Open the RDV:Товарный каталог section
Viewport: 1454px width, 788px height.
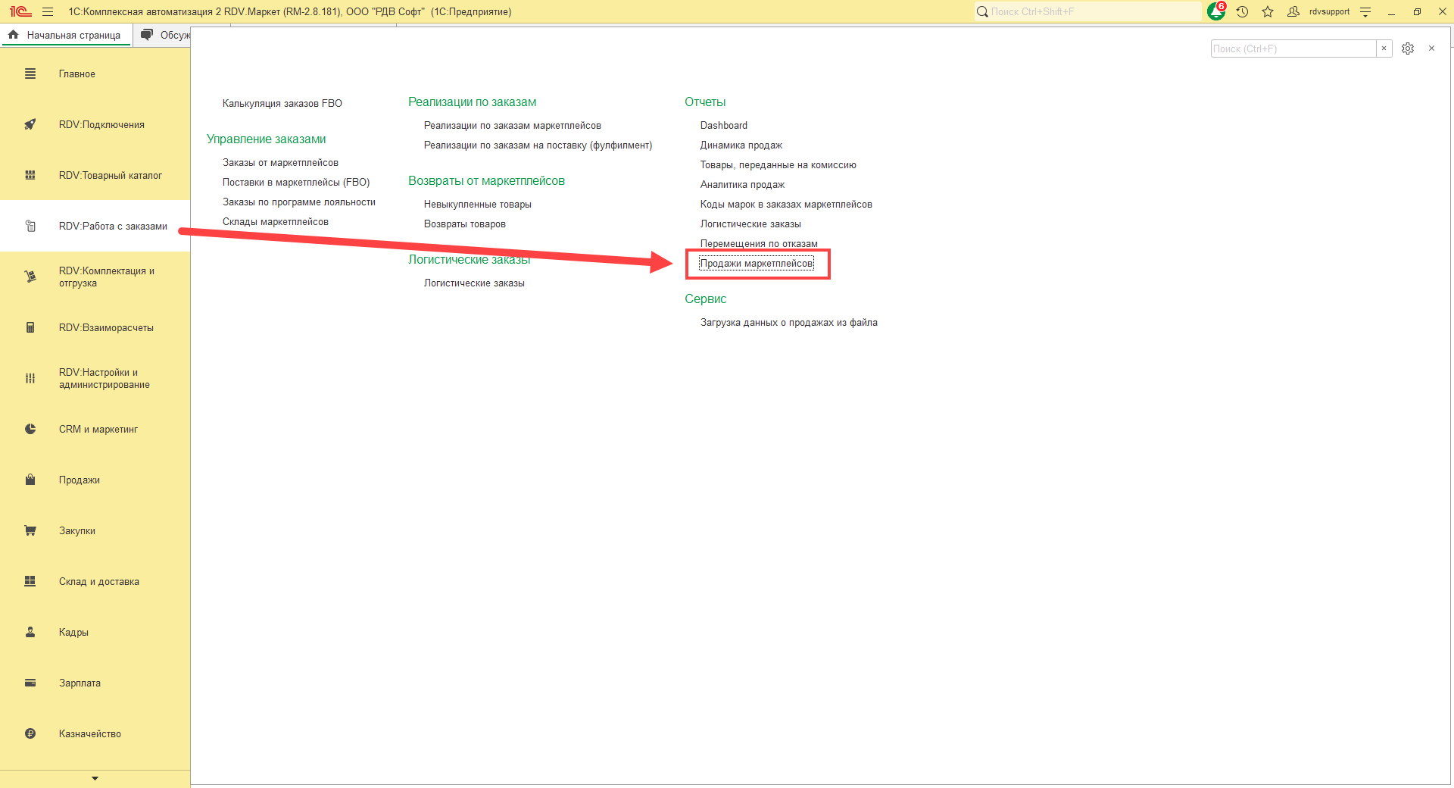click(x=95, y=175)
